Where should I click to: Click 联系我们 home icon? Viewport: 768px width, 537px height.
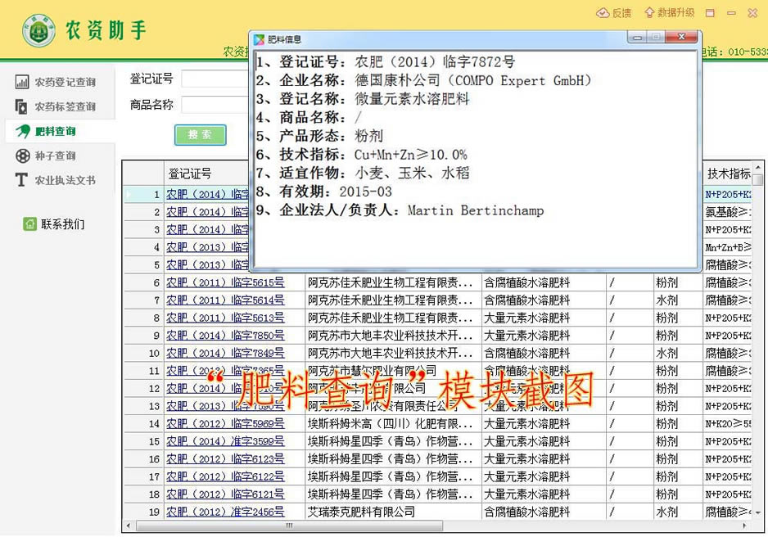(29, 223)
